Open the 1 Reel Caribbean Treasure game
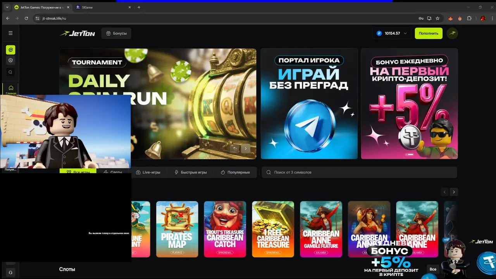Screen dimensions: 496x279 coord(273,229)
